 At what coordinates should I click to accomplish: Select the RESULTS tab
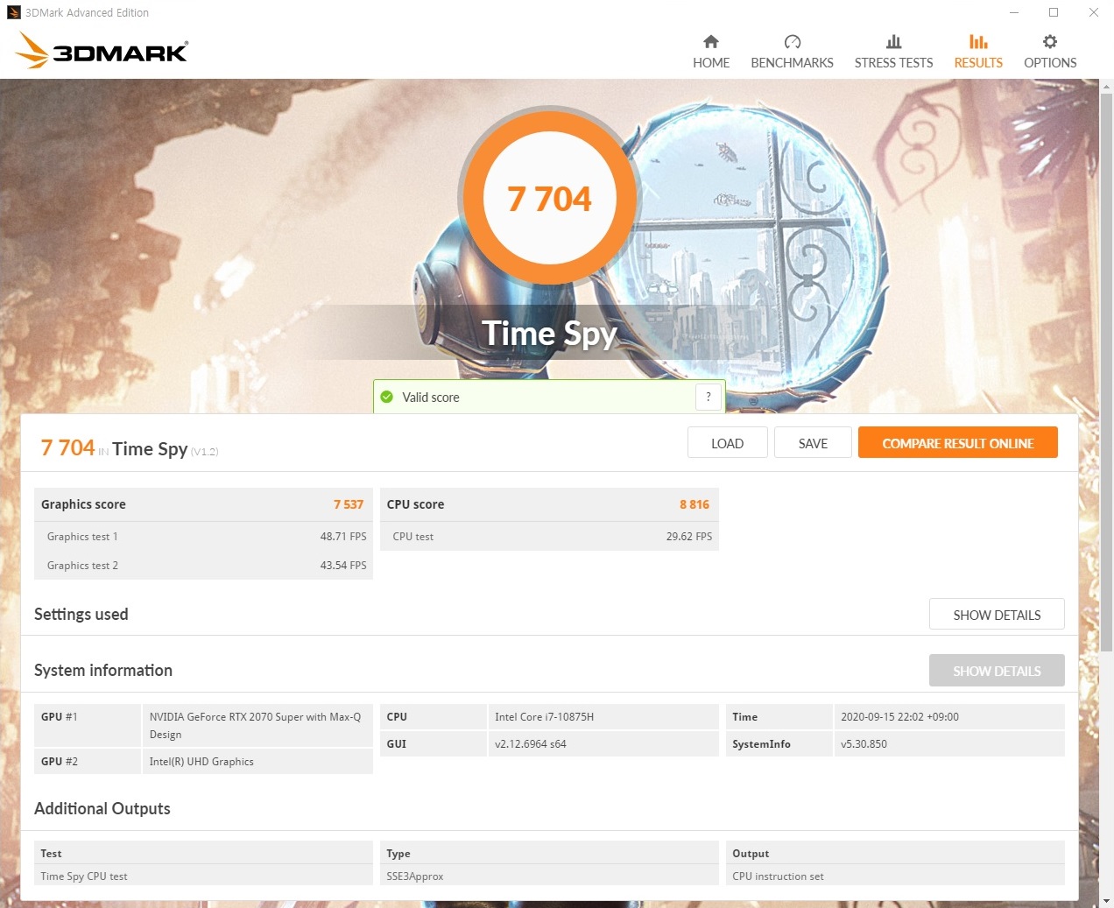[978, 52]
